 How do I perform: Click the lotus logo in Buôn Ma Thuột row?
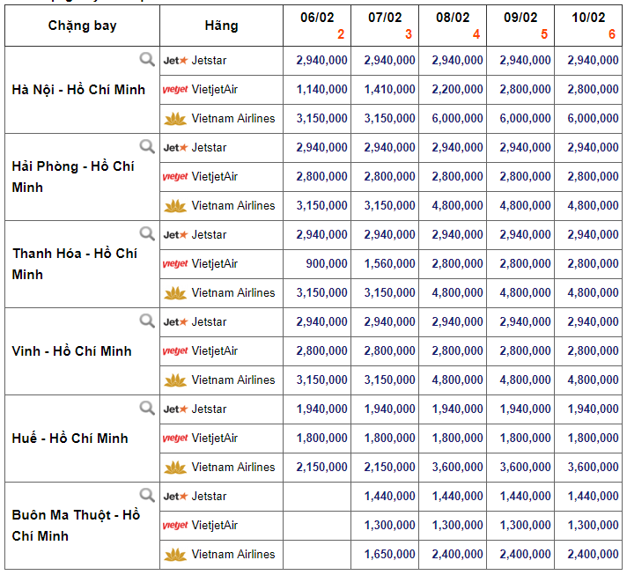pyautogui.click(x=175, y=555)
